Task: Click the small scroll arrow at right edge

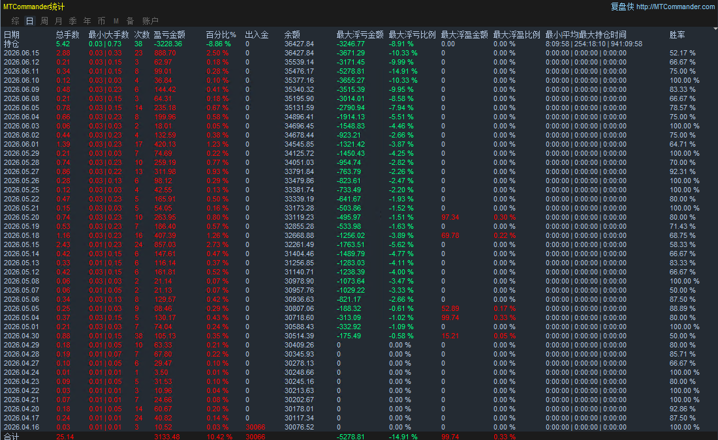Action: [715, 29]
